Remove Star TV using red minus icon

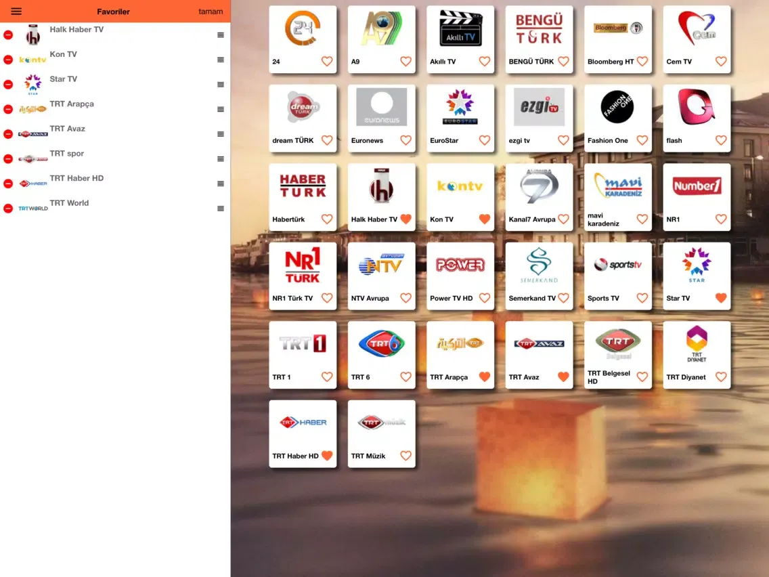pyautogui.click(x=8, y=85)
